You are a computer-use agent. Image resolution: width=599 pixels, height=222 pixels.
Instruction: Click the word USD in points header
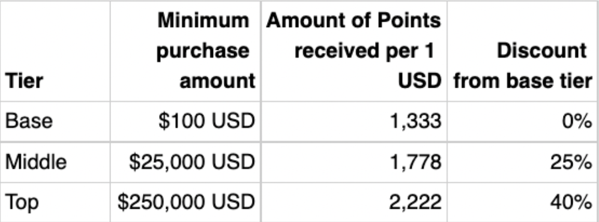point(420,80)
